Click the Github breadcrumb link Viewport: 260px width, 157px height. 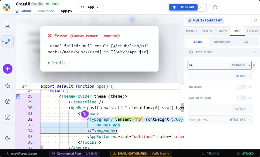tap(26, 11)
